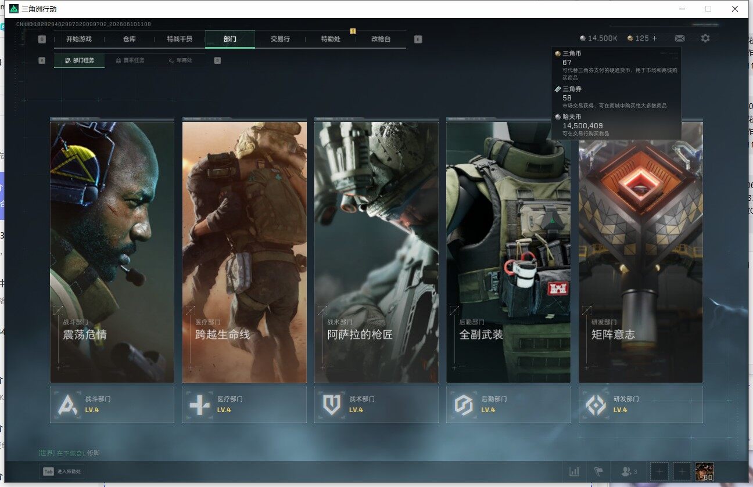Open the bar chart stats icon

click(x=574, y=471)
